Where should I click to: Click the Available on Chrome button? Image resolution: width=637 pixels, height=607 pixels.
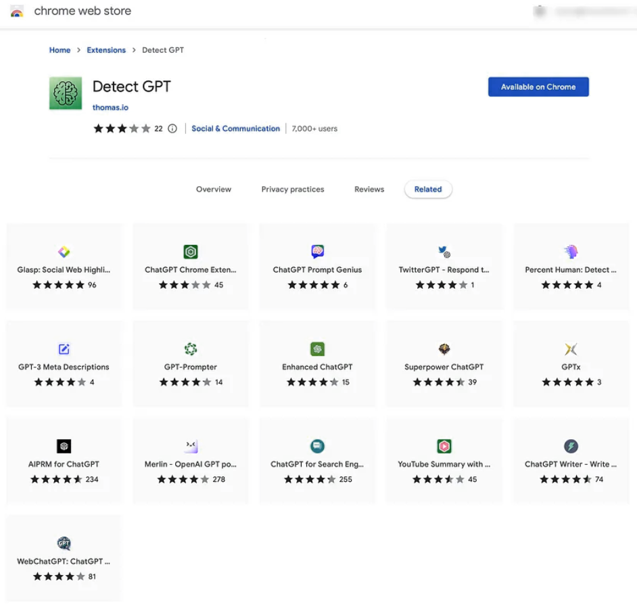(538, 87)
